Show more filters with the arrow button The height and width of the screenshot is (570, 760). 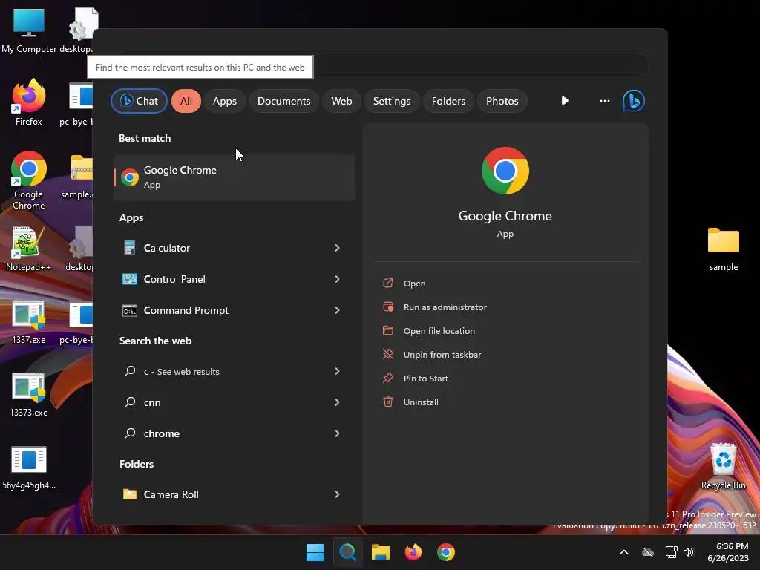coord(565,101)
